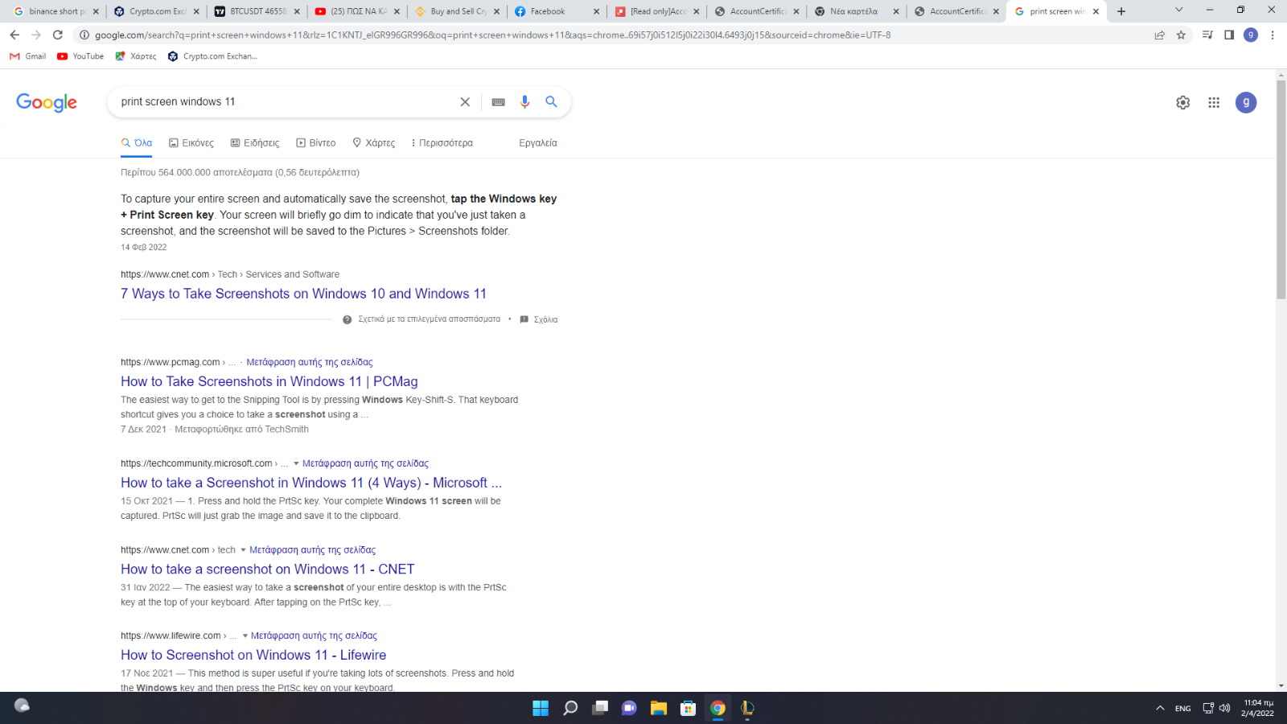
Task: Switch to binance short browser tab
Action: pos(56,11)
